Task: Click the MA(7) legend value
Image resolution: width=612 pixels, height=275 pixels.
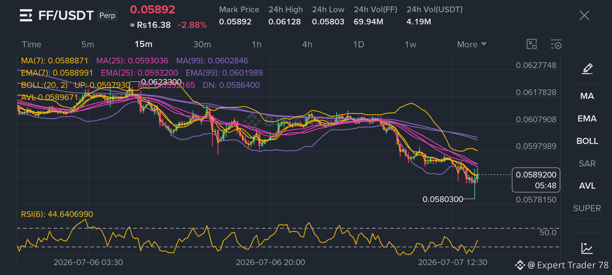Action: pyautogui.click(x=55, y=61)
